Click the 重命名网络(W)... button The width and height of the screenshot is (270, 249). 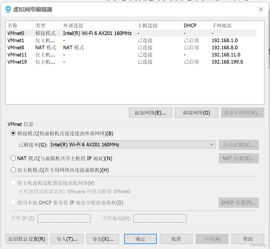click(x=242, y=113)
